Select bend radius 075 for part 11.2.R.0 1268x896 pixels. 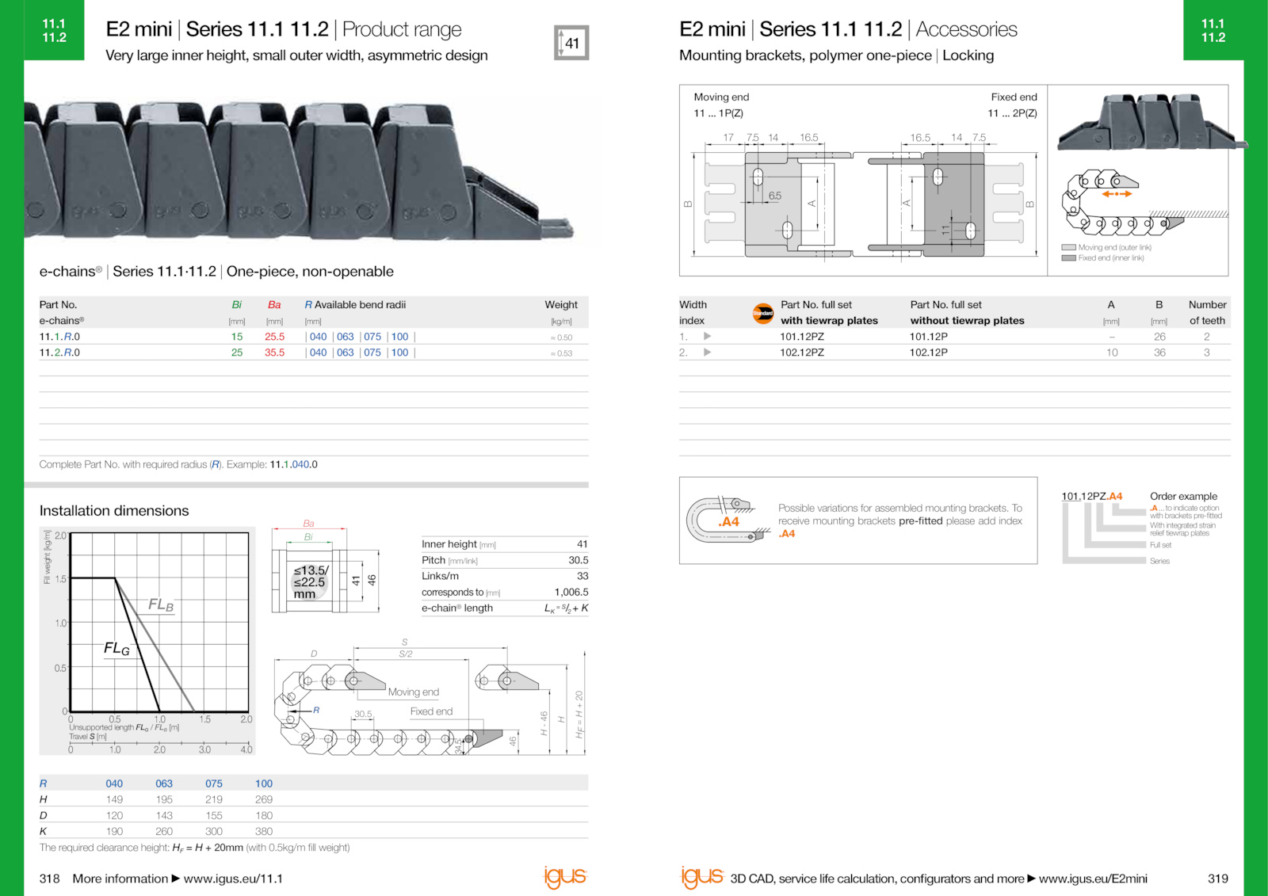[x=372, y=353]
